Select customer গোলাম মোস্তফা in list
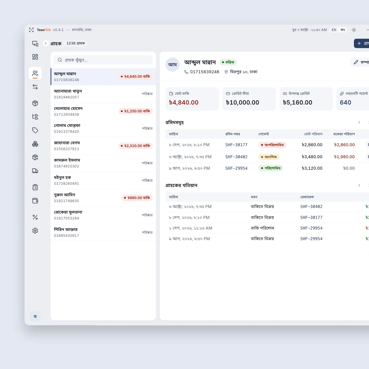Image resolution: width=369 pixels, height=369 pixels. point(103,129)
